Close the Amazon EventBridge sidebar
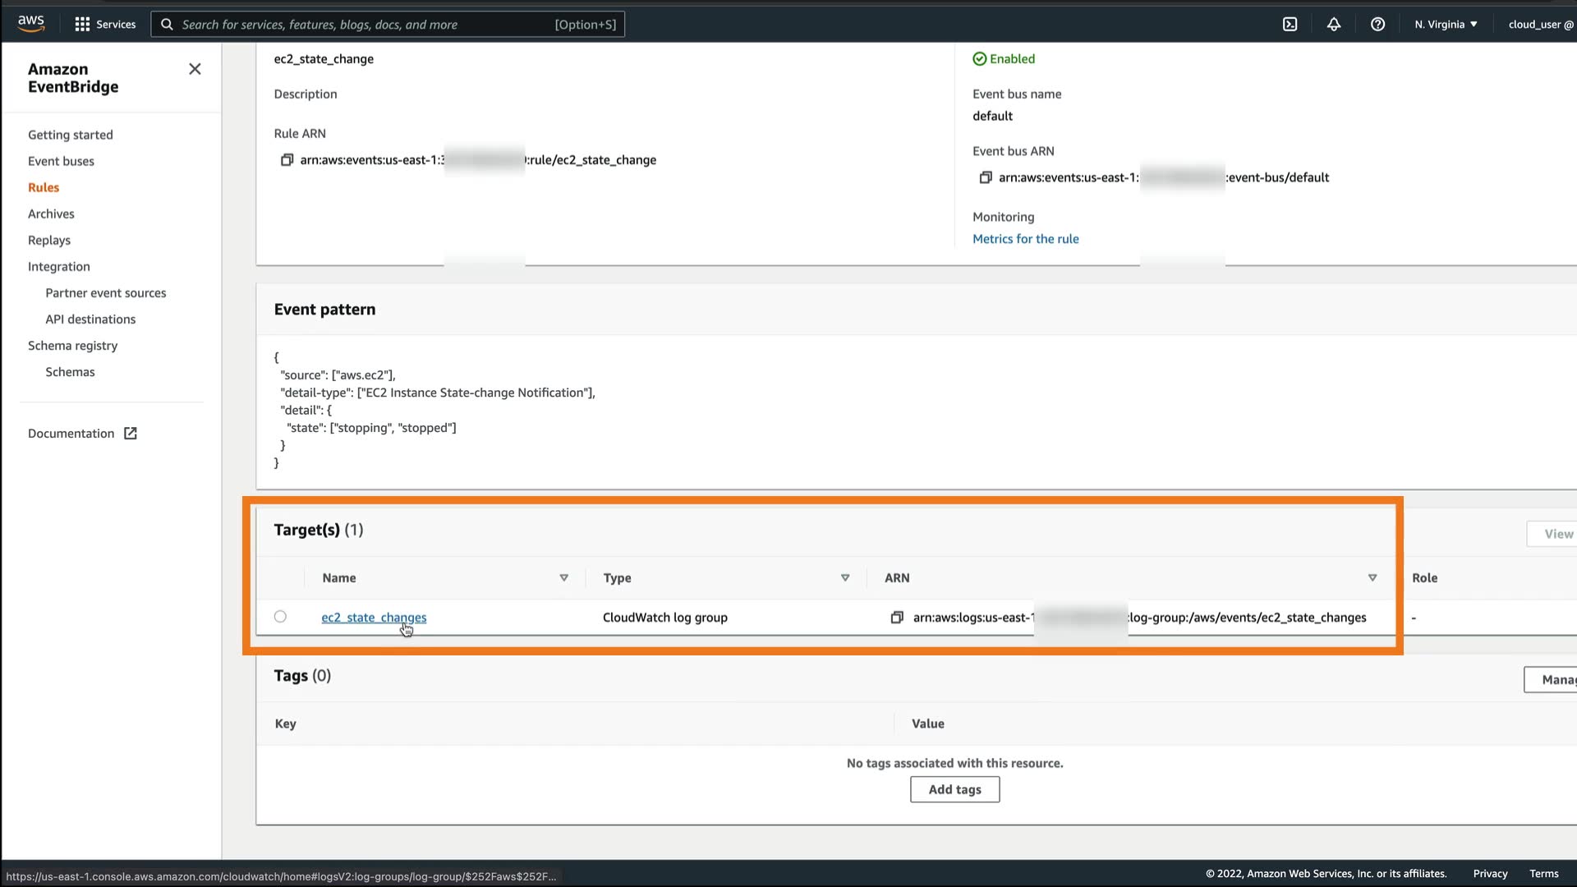The width and height of the screenshot is (1577, 887). tap(195, 69)
